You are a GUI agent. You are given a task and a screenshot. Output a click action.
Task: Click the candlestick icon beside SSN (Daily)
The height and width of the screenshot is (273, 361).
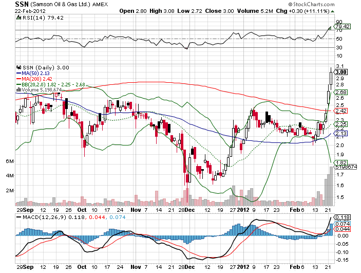18,67
